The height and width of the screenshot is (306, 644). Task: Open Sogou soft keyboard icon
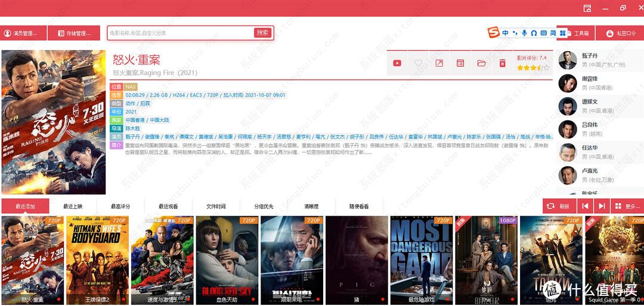544,33
